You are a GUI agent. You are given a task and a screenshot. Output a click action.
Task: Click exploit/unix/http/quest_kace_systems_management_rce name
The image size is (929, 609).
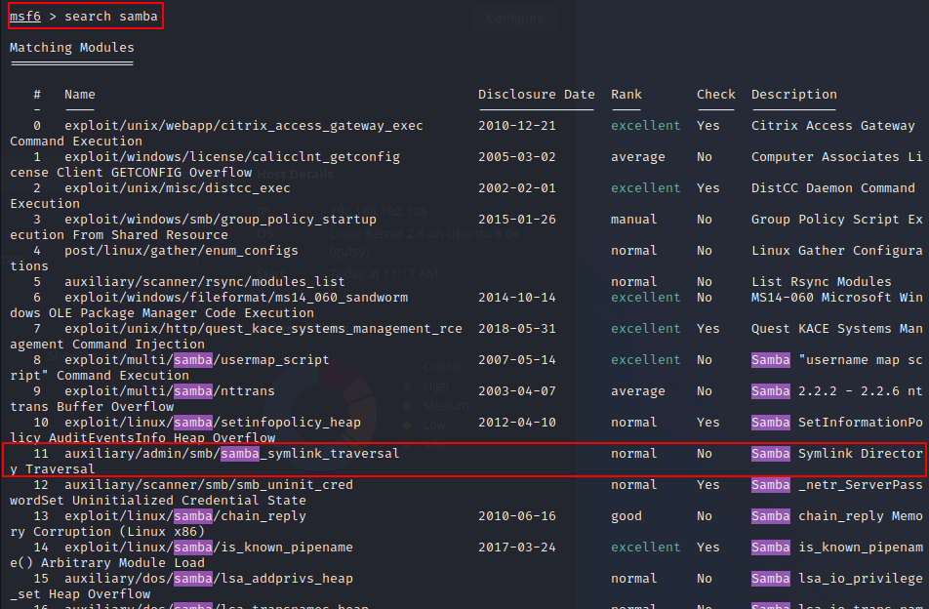click(263, 329)
